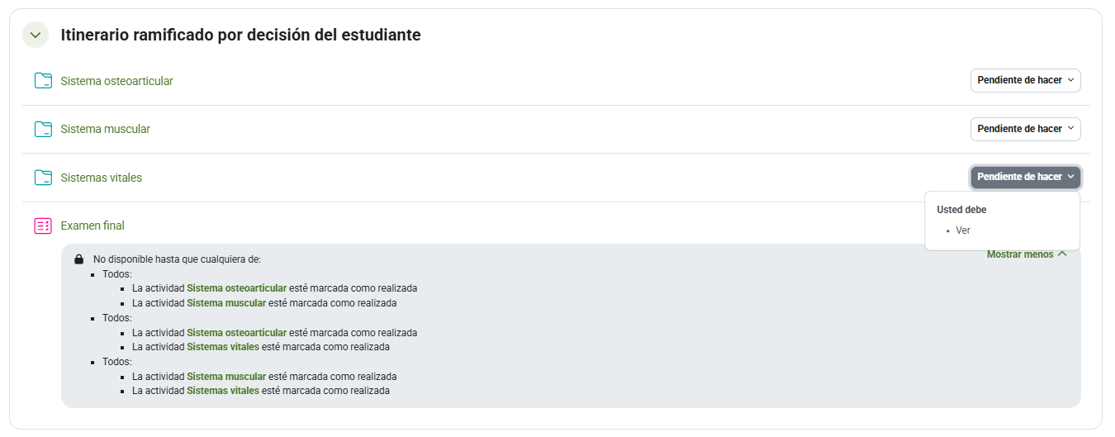Click the Sistema muscular folder icon

[43, 129]
